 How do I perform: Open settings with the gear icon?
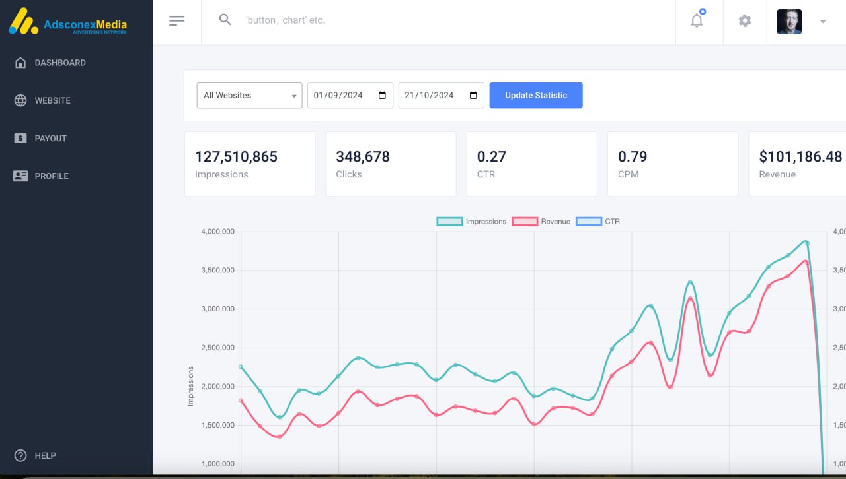[745, 20]
